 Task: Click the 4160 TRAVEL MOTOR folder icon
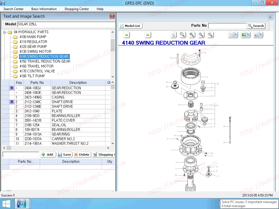point(16,66)
